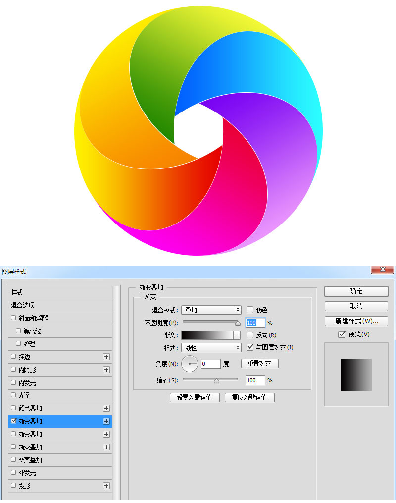The width and height of the screenshot is (396, 503).
Task: Click the 角度 angle dial
Action: (190, 364)
